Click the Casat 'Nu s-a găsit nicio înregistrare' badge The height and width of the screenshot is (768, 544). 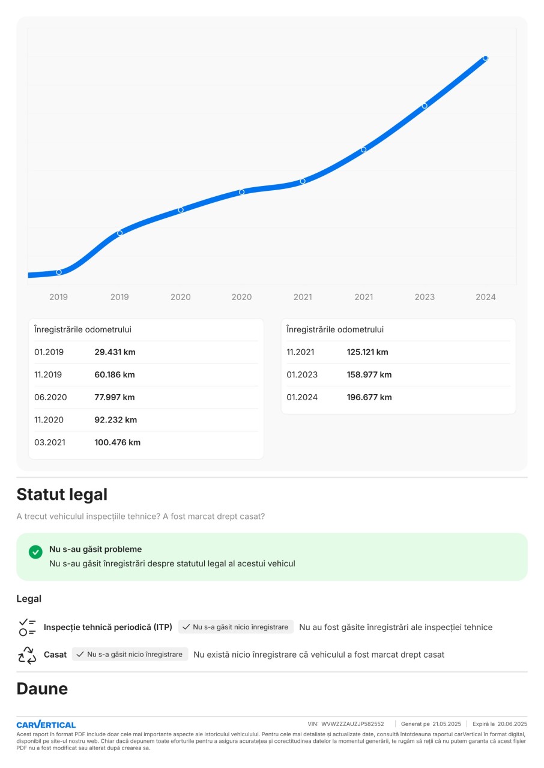pyautogui.click(x=130, y=655)
